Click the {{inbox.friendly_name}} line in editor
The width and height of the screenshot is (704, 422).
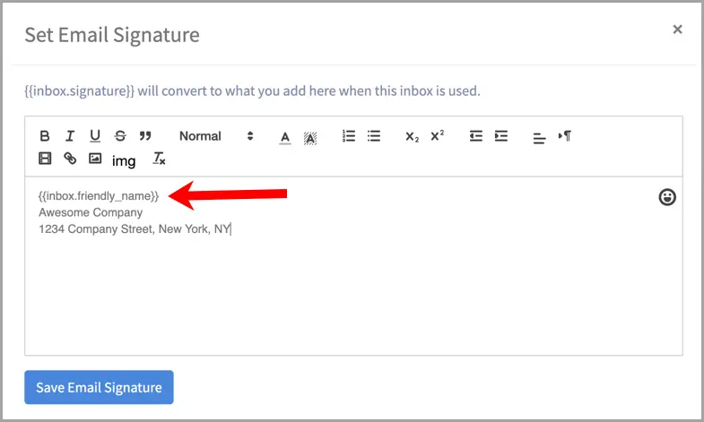[99, 196]
